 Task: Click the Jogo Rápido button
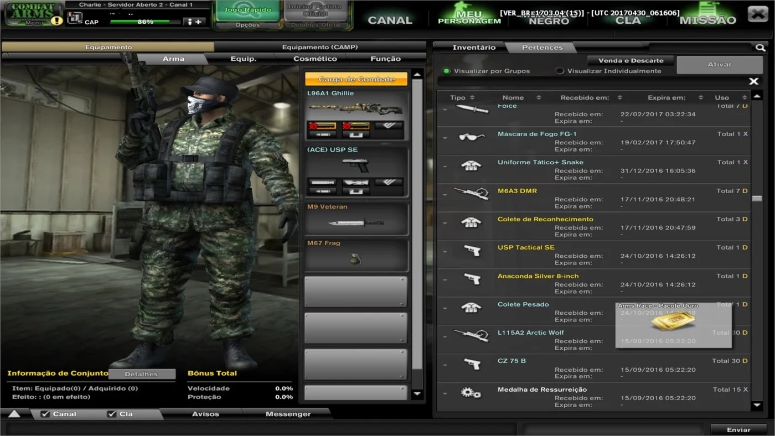(x=247, y=11)
